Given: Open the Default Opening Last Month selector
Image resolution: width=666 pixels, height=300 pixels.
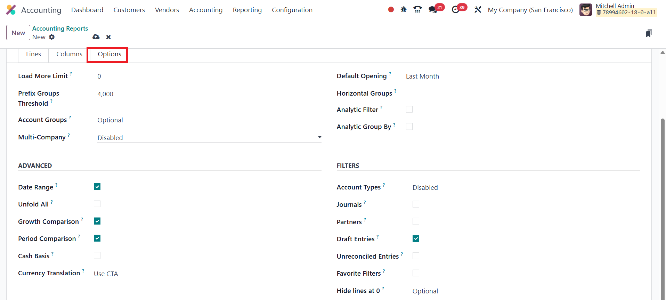Looking at the screenshot, I should 422,76.
